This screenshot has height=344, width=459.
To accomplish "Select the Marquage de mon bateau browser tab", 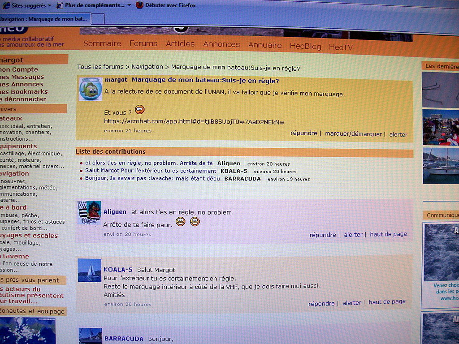I will [x=44, y=19].
